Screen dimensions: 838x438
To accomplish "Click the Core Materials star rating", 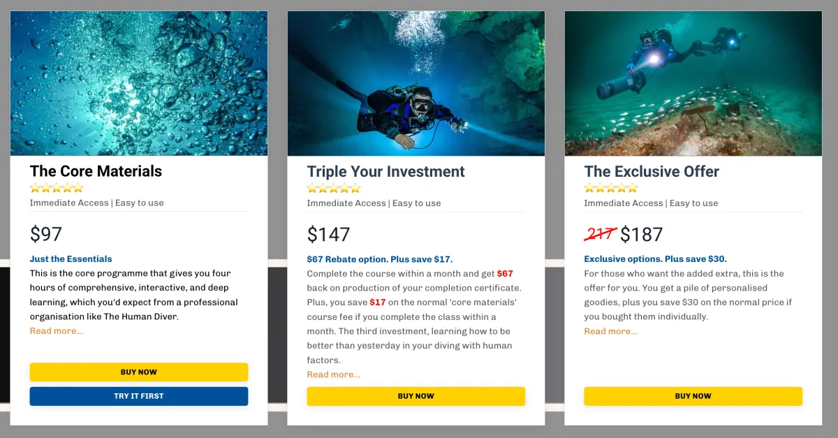I will click(x=57, y=188).
